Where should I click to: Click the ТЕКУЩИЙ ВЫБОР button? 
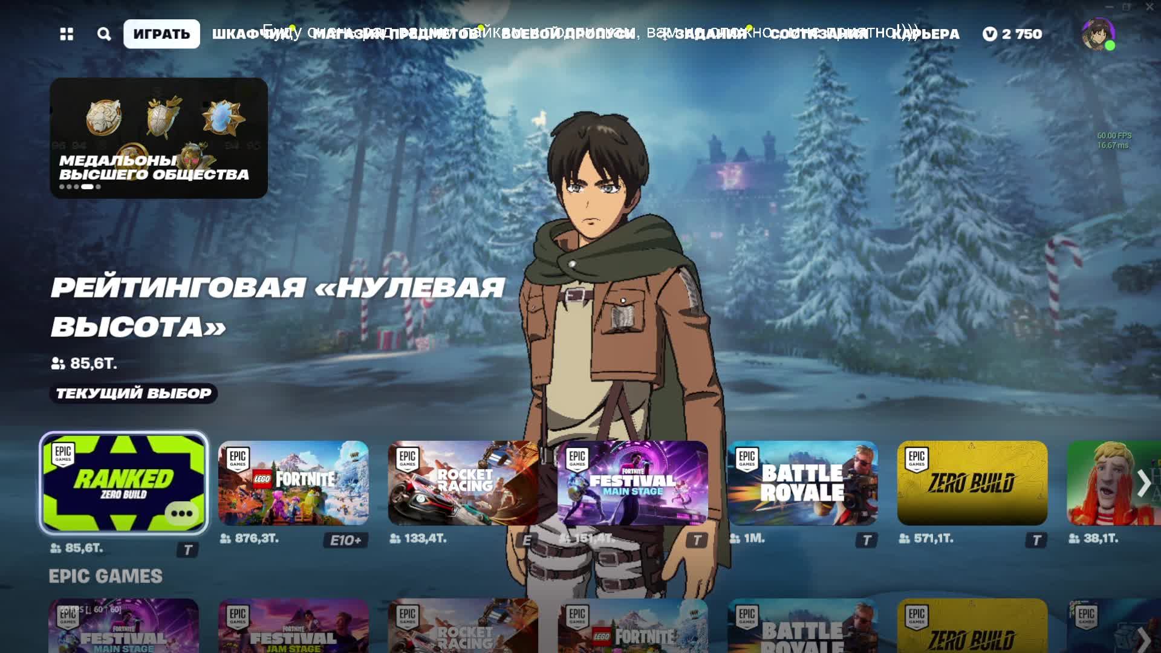134,394
